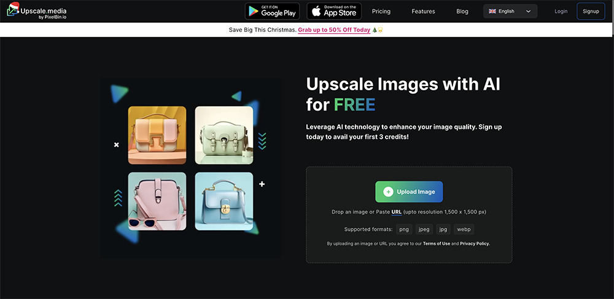Open the Terms of Use link

pyautogui.click(x=436, y=243)
